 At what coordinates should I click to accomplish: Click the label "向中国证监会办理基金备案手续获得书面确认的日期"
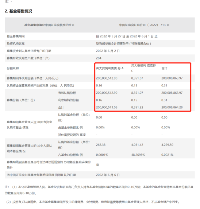coord(41,175)
